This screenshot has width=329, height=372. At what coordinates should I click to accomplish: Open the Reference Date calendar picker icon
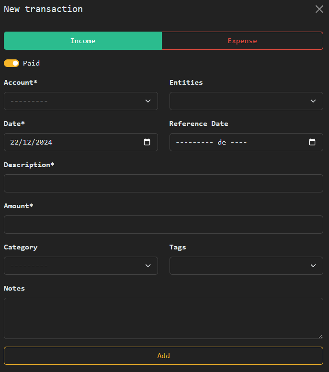tap(312, 142)
